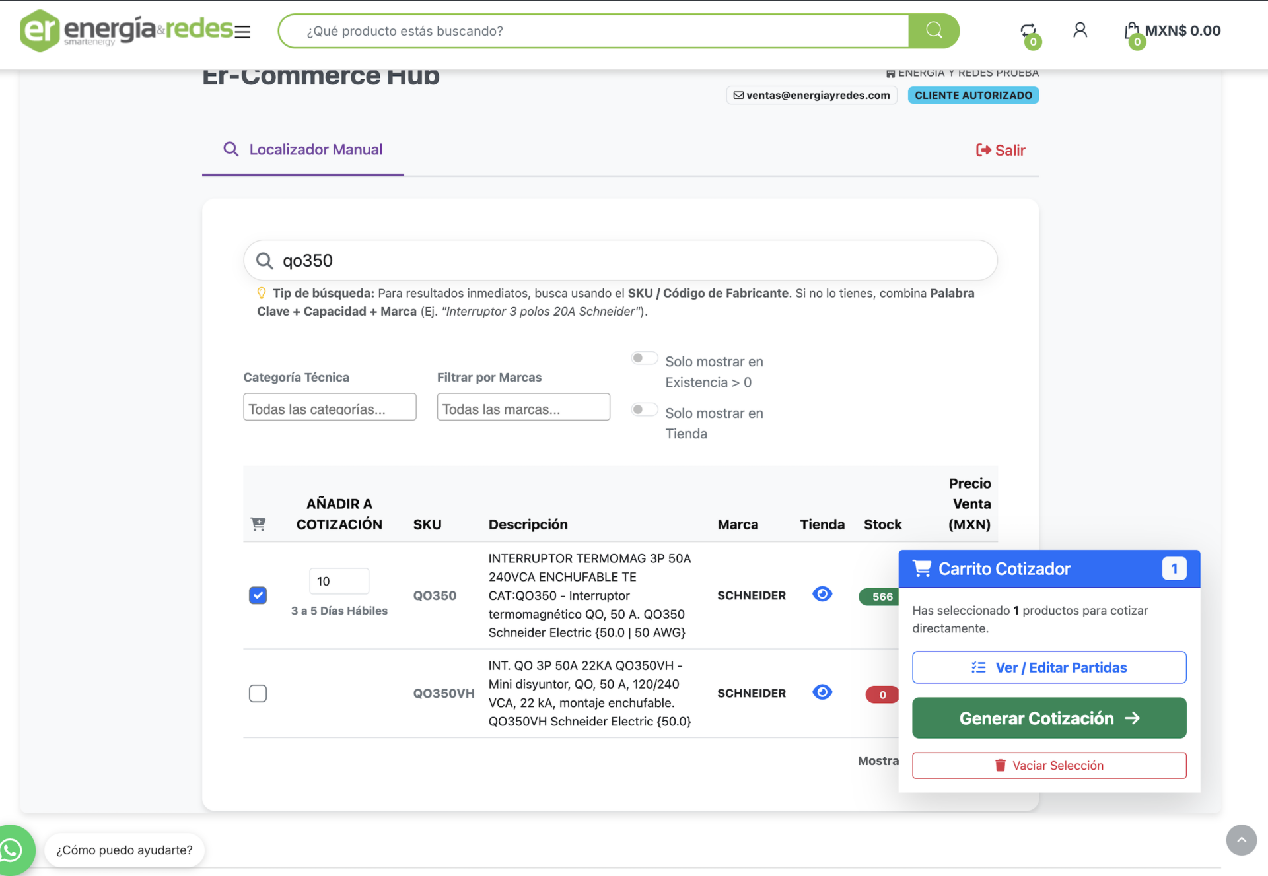This screenshot has width=1268, height=876.
Task: Click the QO350 SKU cell
Action: click(x=435, y=595)
